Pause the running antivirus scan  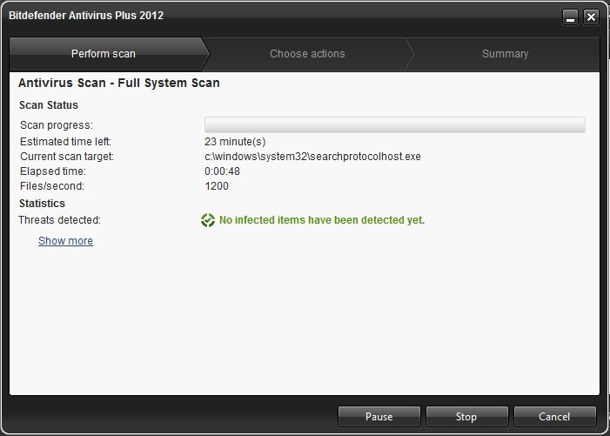pos(379,417)
